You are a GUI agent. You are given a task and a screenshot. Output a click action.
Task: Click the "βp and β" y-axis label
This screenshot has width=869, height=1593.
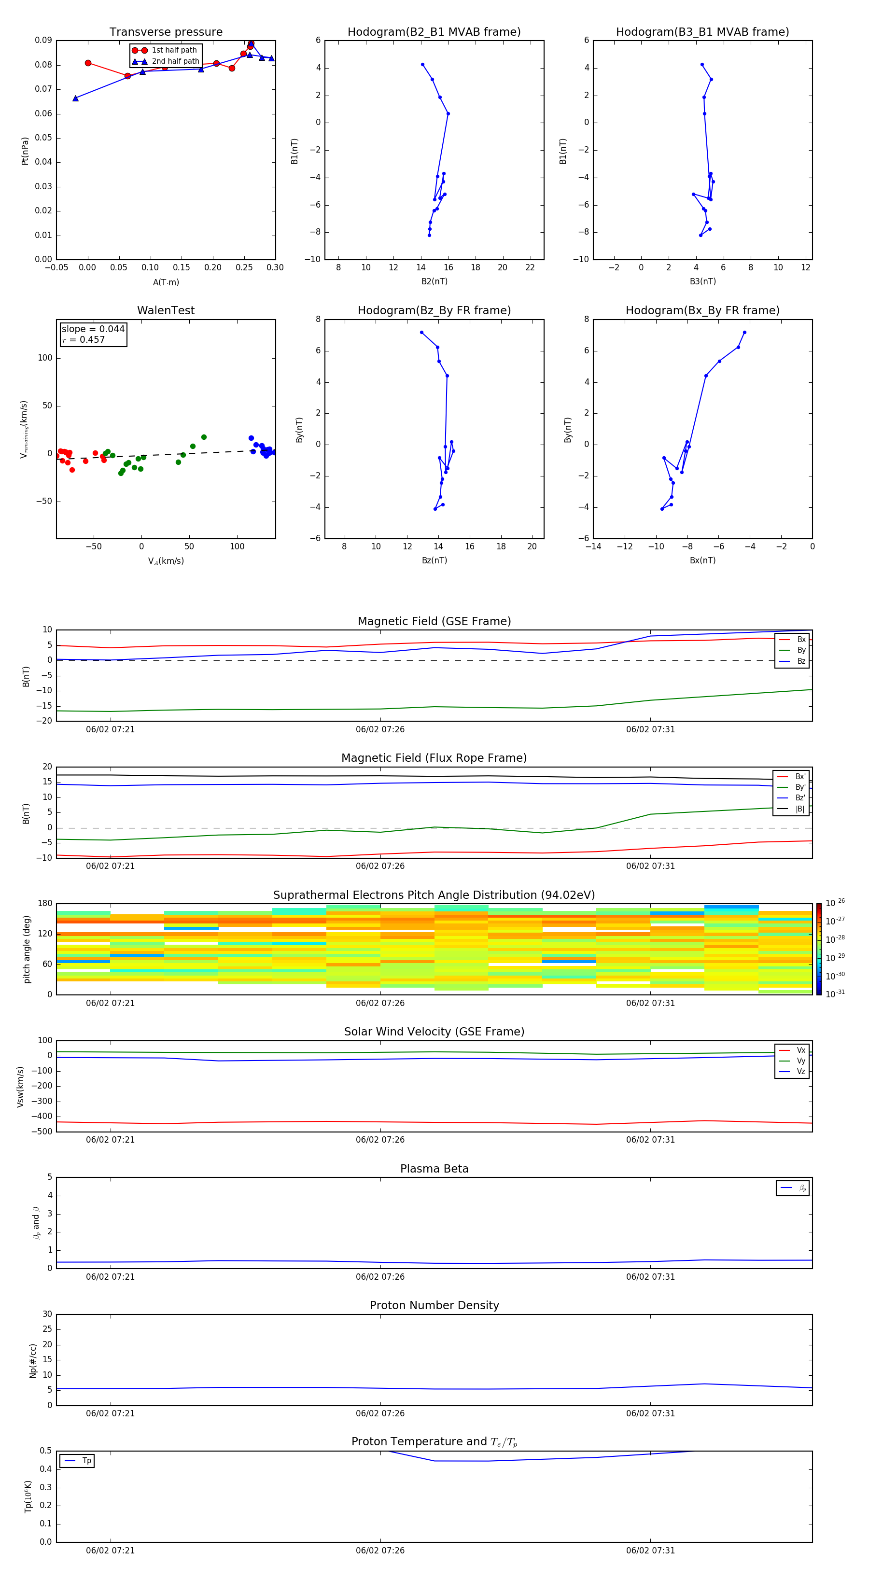[x=36, y=1223]
